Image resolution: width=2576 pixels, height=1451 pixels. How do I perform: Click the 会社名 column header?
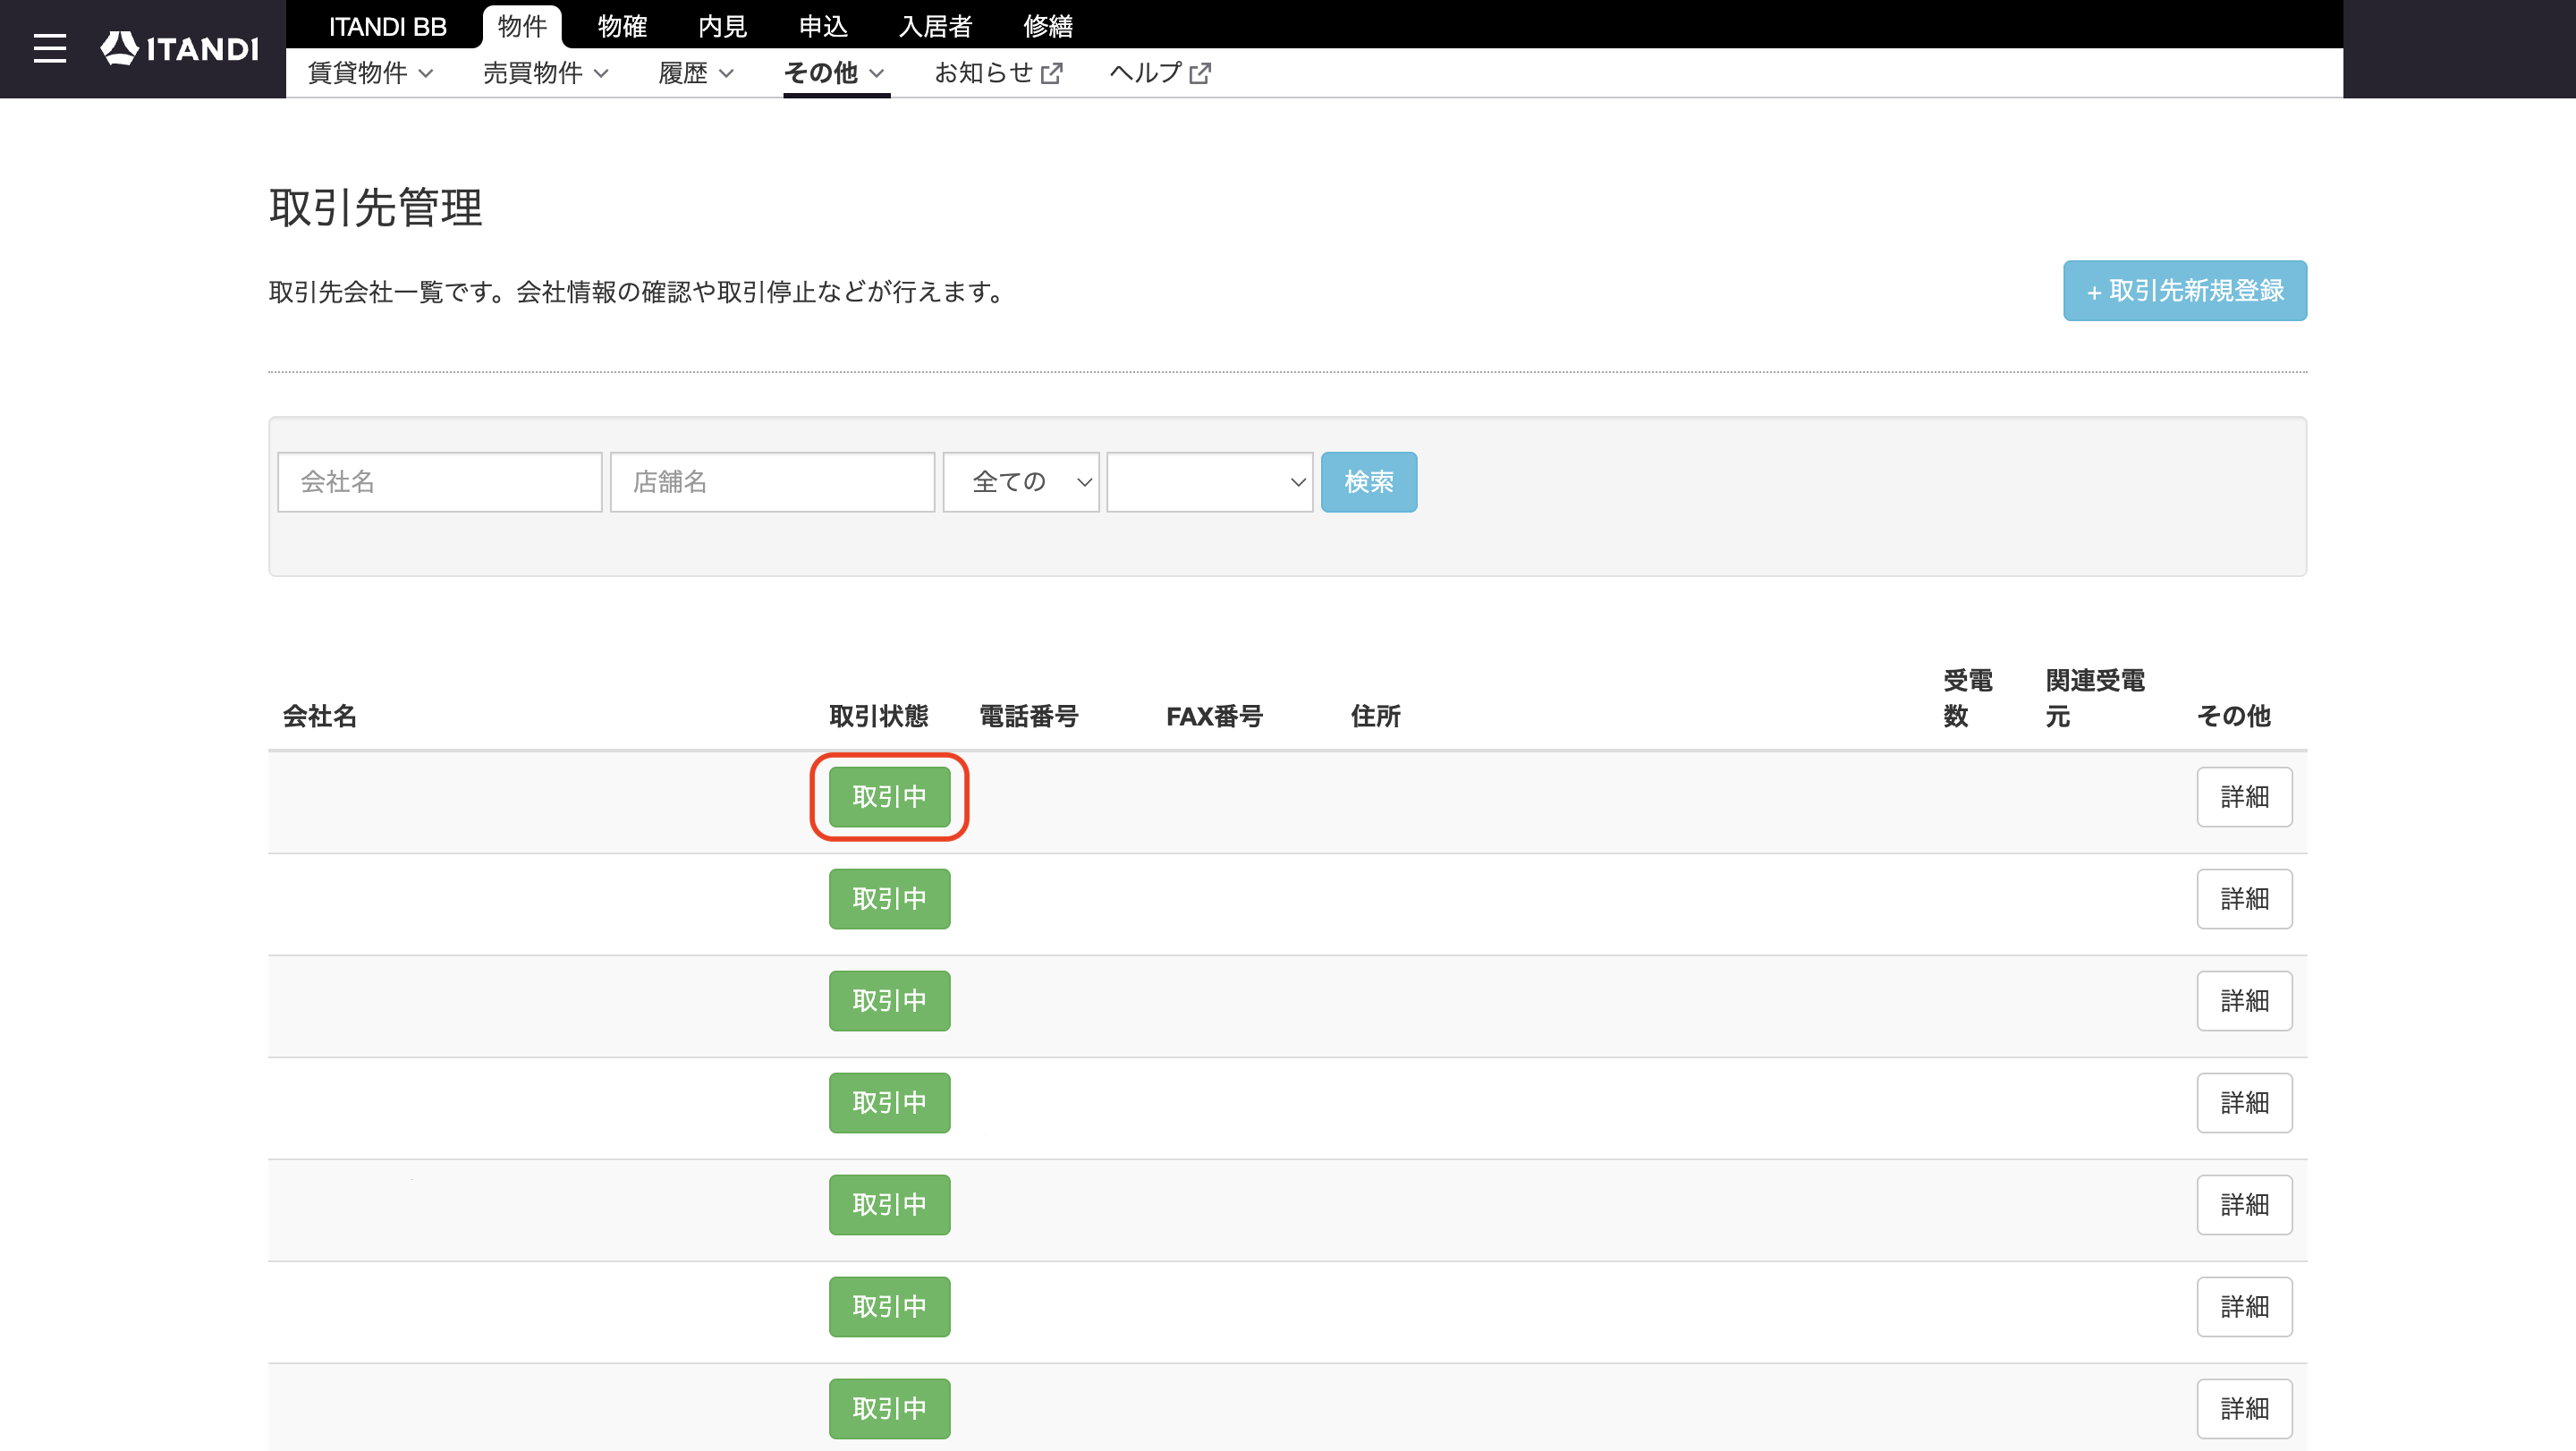tap(319, 716)
